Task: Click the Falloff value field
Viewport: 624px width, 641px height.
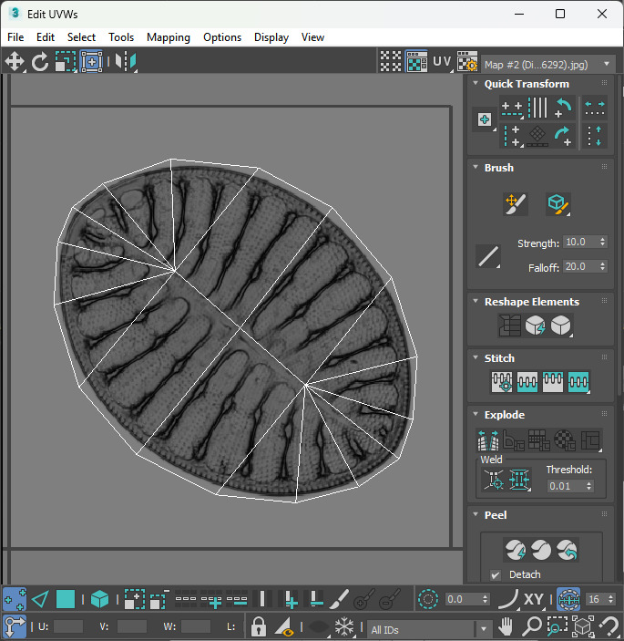Action: [580, 266]
